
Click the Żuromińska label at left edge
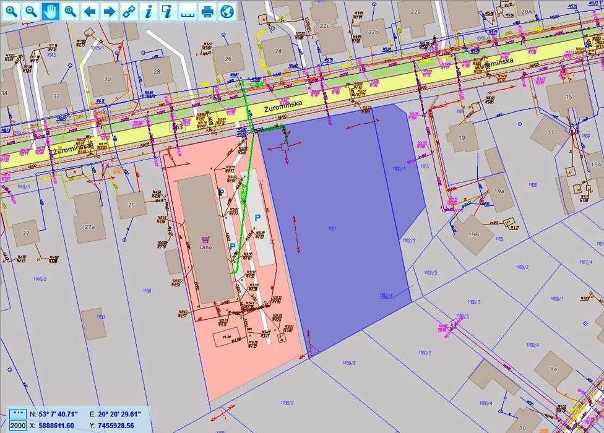click(x=73, y=147)
